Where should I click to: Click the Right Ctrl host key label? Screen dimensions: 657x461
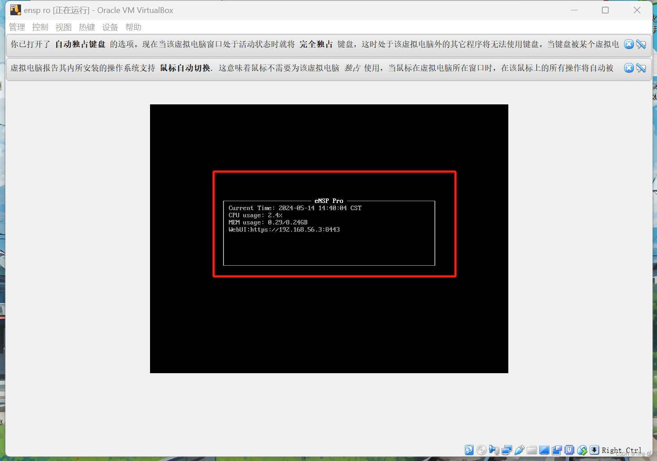click(x=622, y=451)
